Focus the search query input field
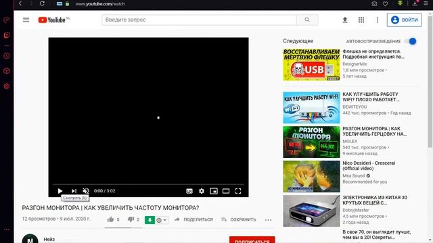Image resolution: width=433 pixels, height=243 pixels. [199, 20]
